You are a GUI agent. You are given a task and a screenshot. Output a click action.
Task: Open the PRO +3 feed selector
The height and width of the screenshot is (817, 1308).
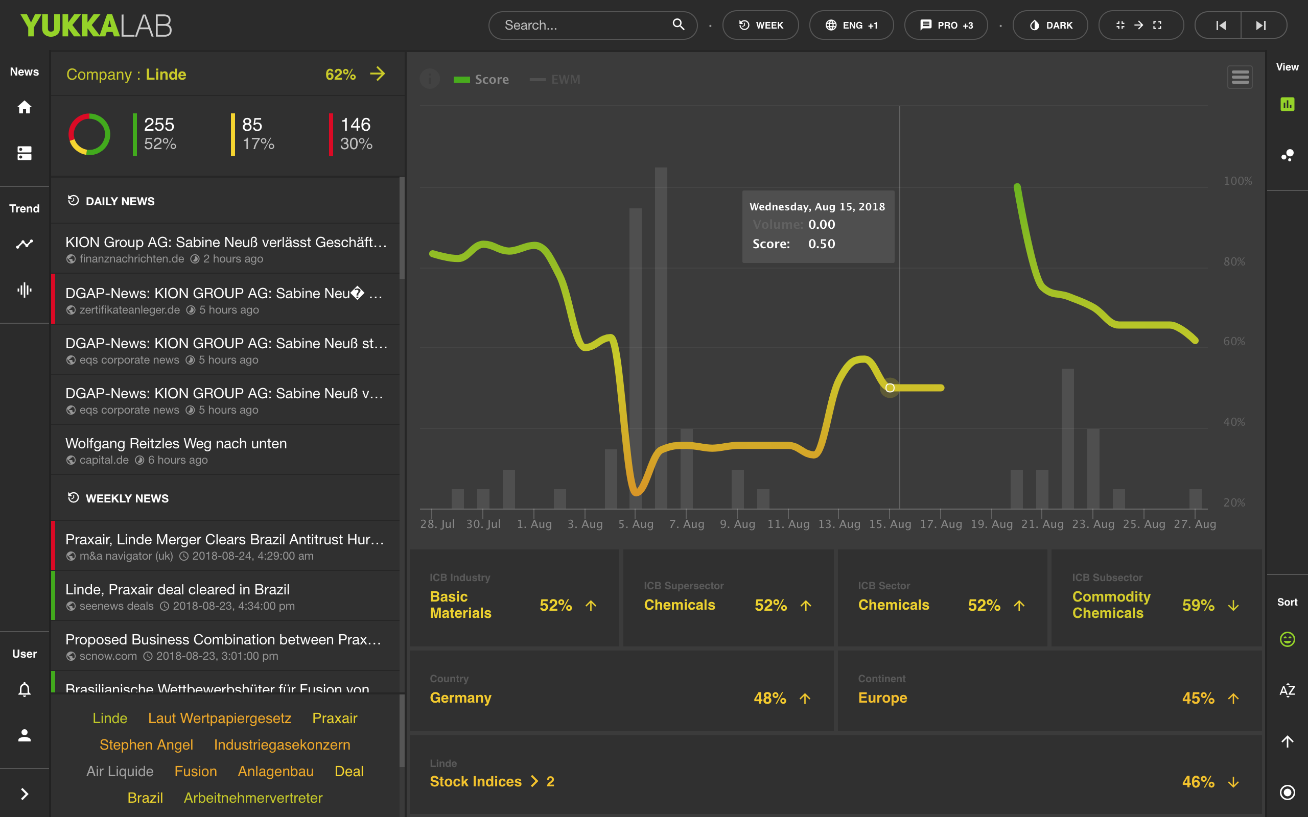pyautogui.click(x=946, y=26)
